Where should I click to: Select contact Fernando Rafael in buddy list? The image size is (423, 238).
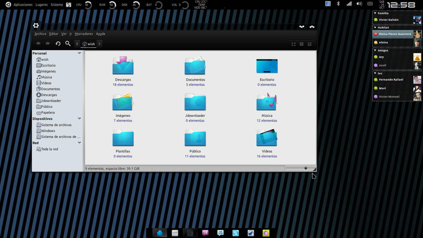tap(397, 80)
